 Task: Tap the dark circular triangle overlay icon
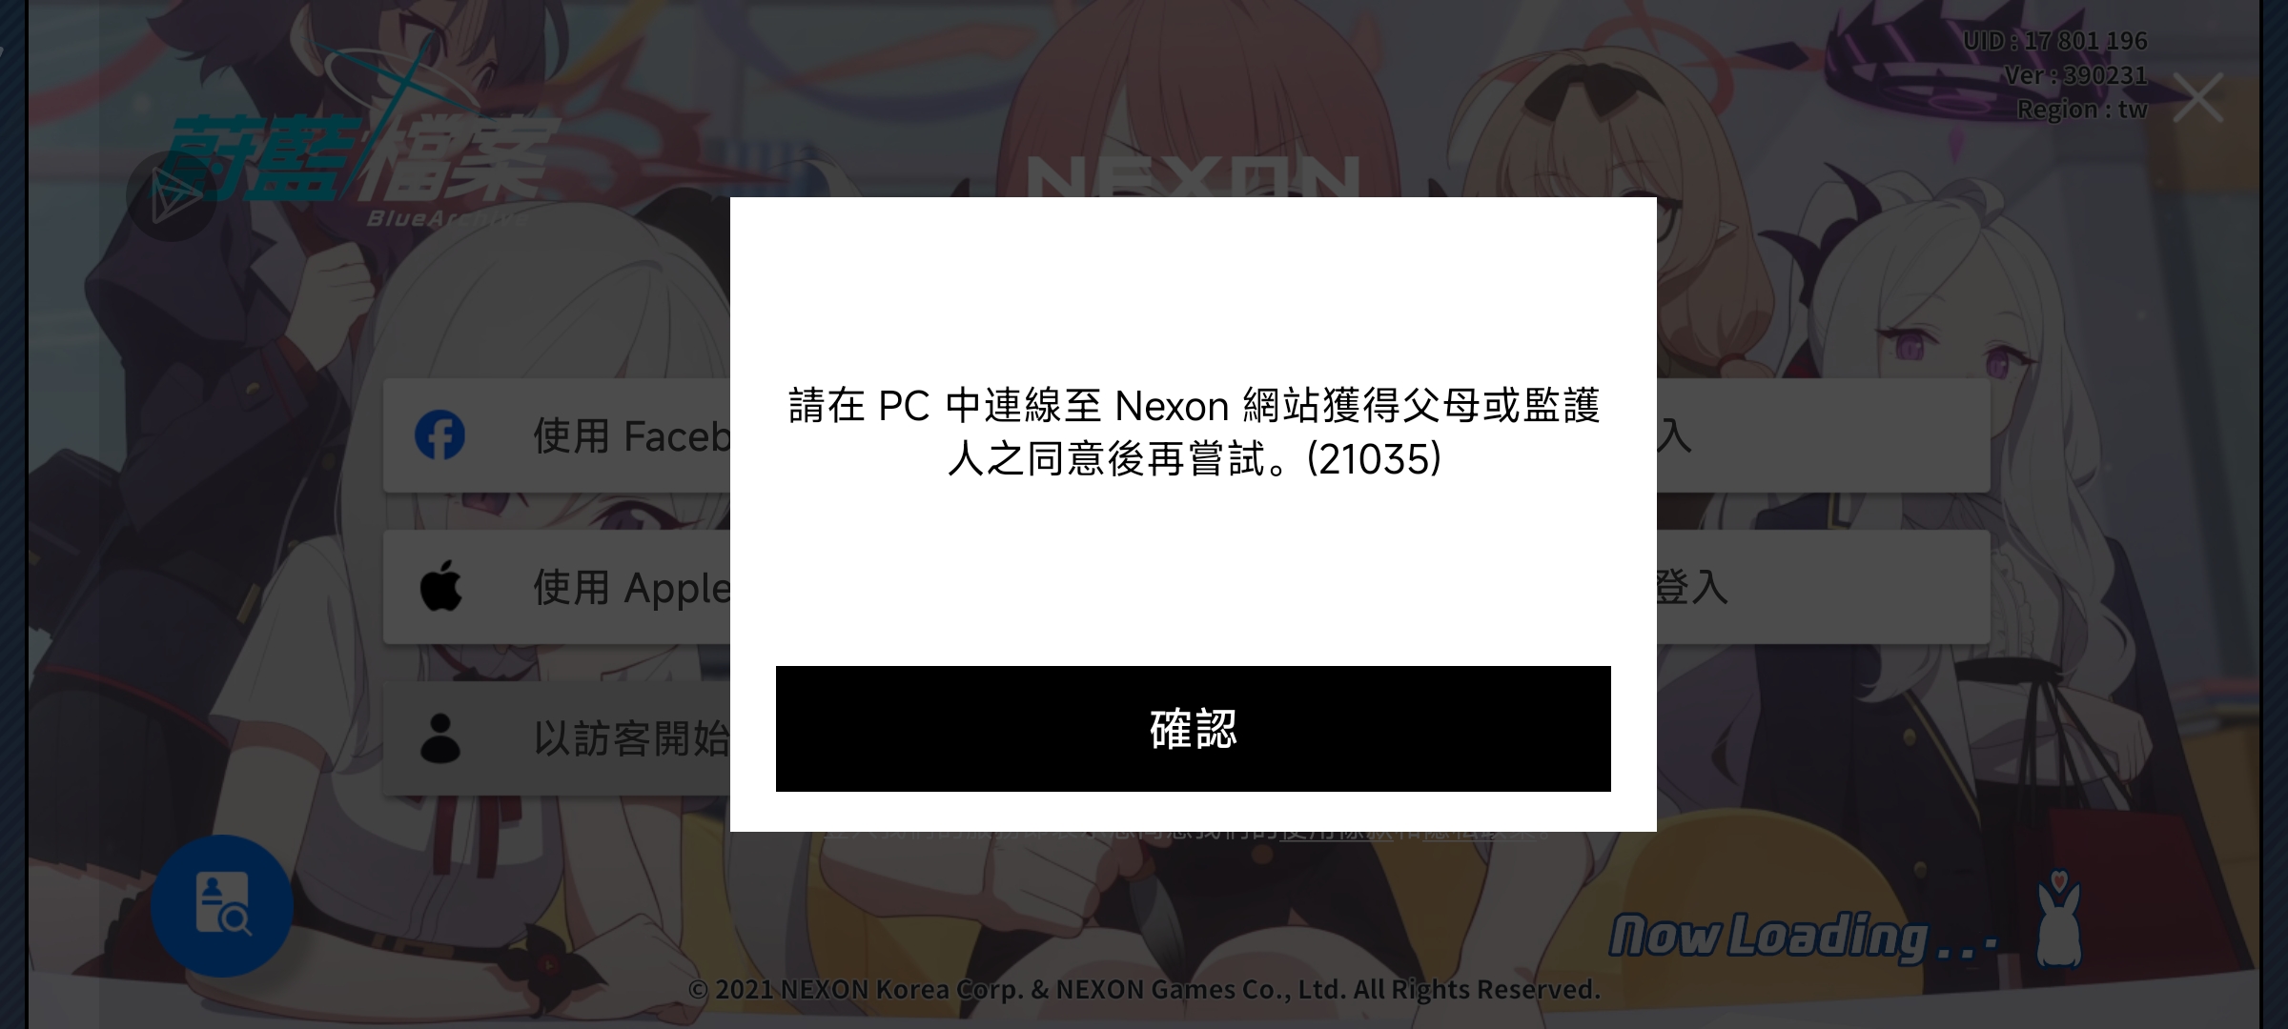(172, 195)
